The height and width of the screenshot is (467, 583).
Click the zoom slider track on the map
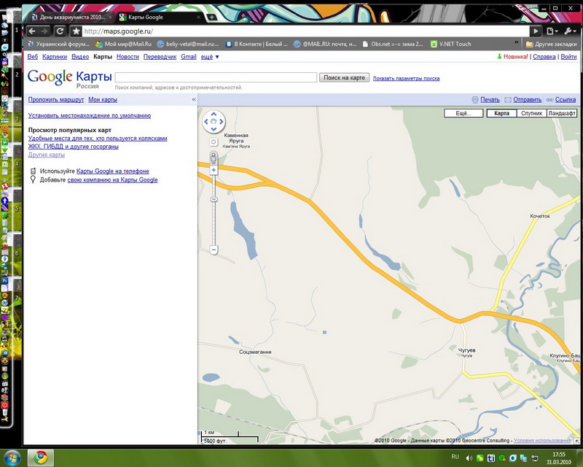(x=214, y=219)
